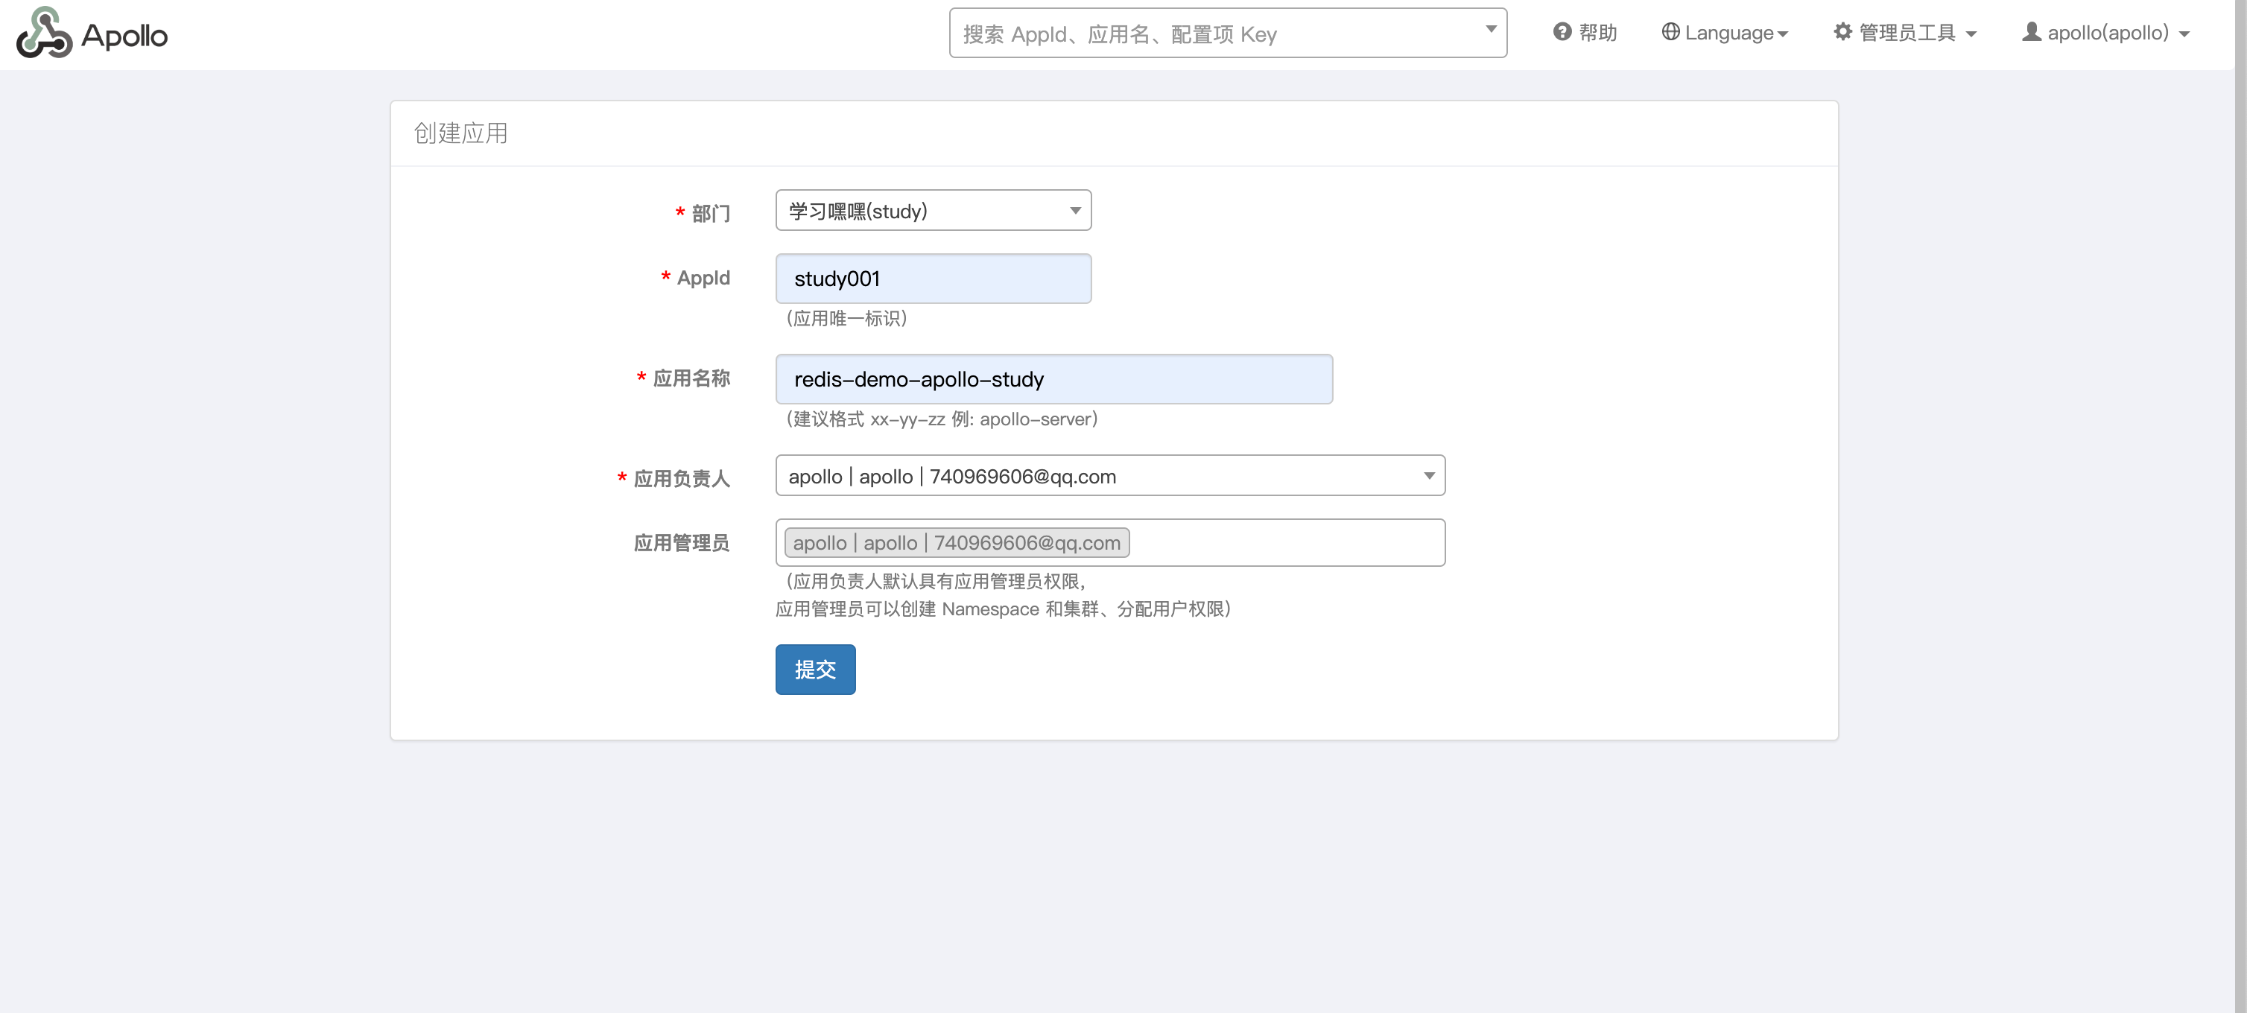The image size is (2247, 1013).
Task: Click the admin tools gear icon
Action: 1842,32
